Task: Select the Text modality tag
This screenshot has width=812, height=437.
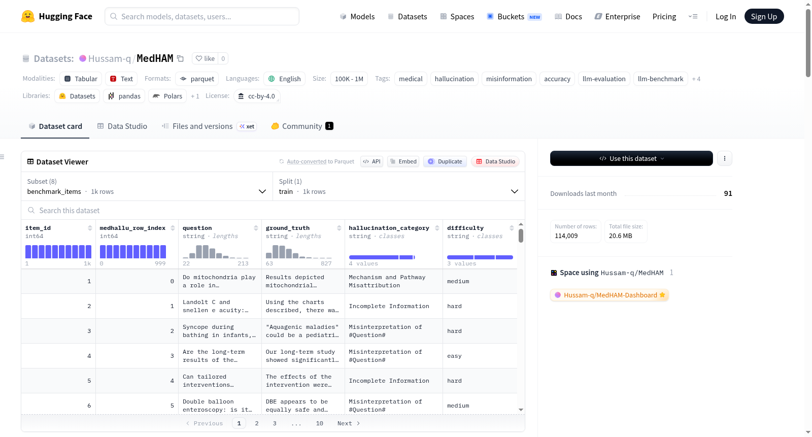Action: point(121,79)
